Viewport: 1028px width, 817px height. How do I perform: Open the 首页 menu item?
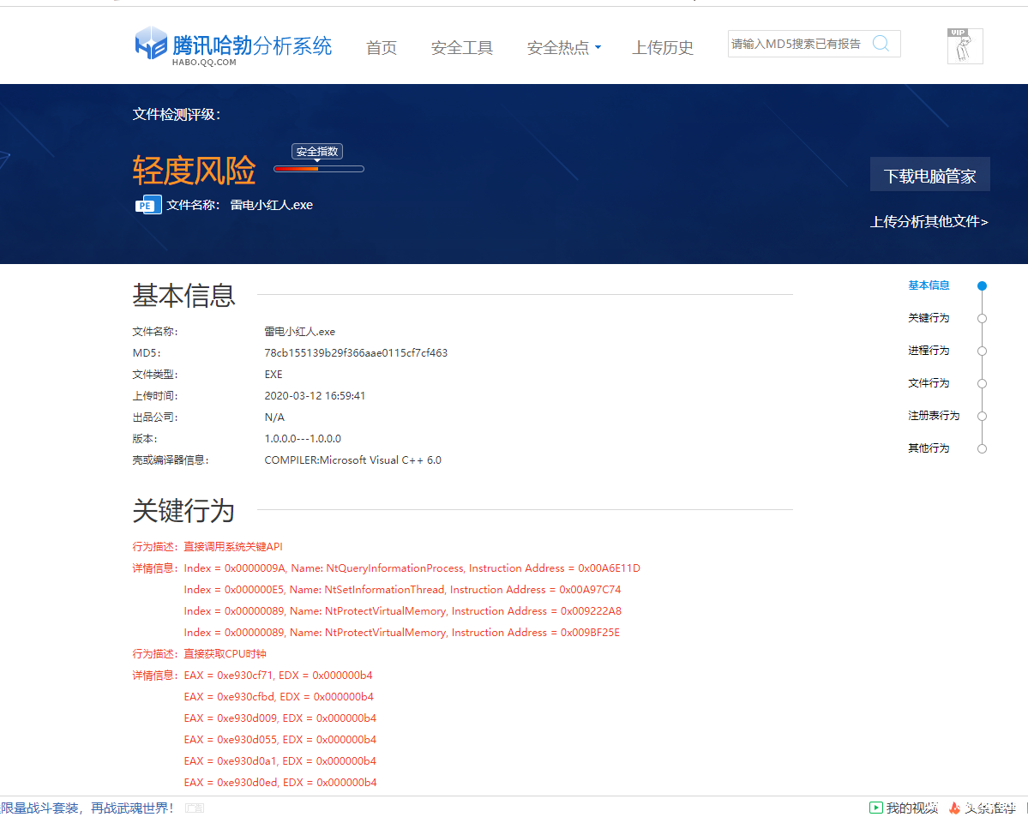382,48
